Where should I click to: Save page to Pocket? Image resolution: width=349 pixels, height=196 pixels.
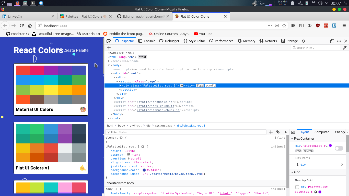tap(277, 26)
